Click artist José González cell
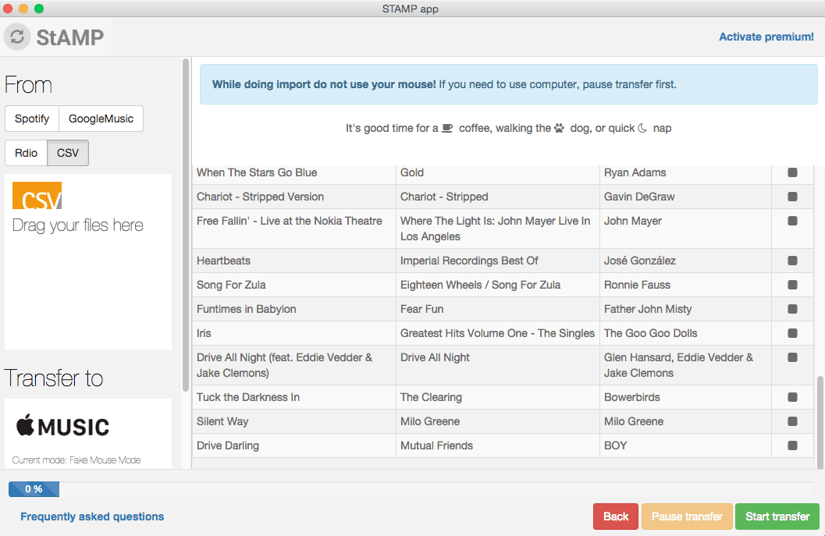Screen dimensions: 825x536 [685, 261]
